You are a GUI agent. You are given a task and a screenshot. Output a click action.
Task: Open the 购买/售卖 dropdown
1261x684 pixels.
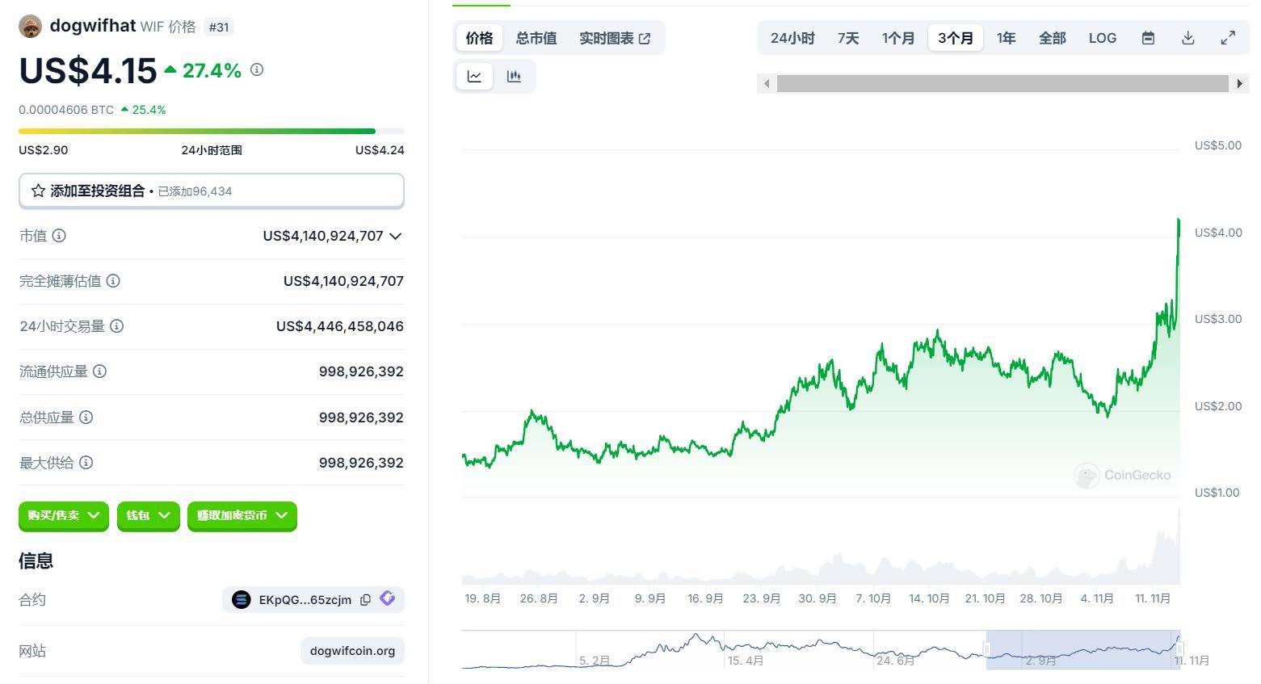click(63, 516)
